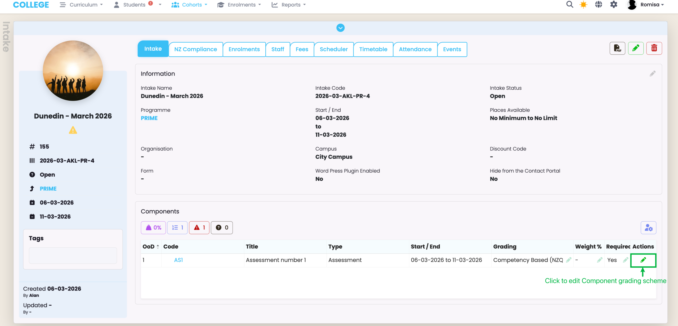This screenshot has width=678, height=326.
Task: Click the search magnifier icon
Action: pos(569,5)
